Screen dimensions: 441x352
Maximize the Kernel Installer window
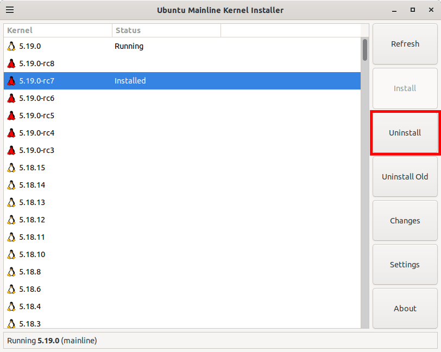coord(413,10)
